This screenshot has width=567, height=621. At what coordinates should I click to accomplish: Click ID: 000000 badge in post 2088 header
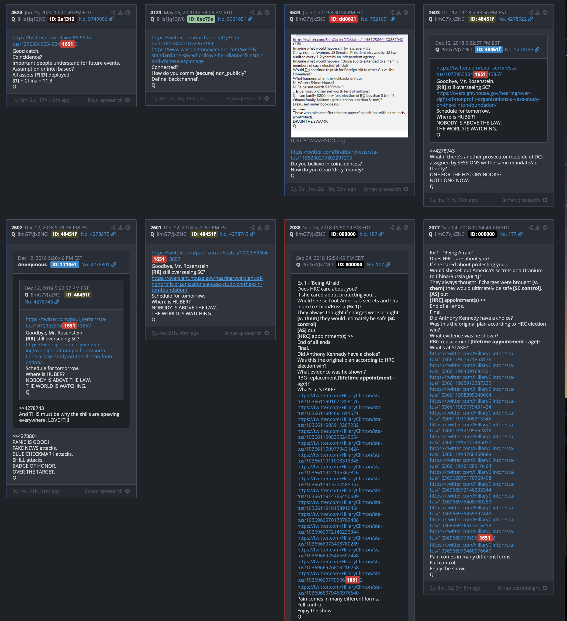point(343,234)
